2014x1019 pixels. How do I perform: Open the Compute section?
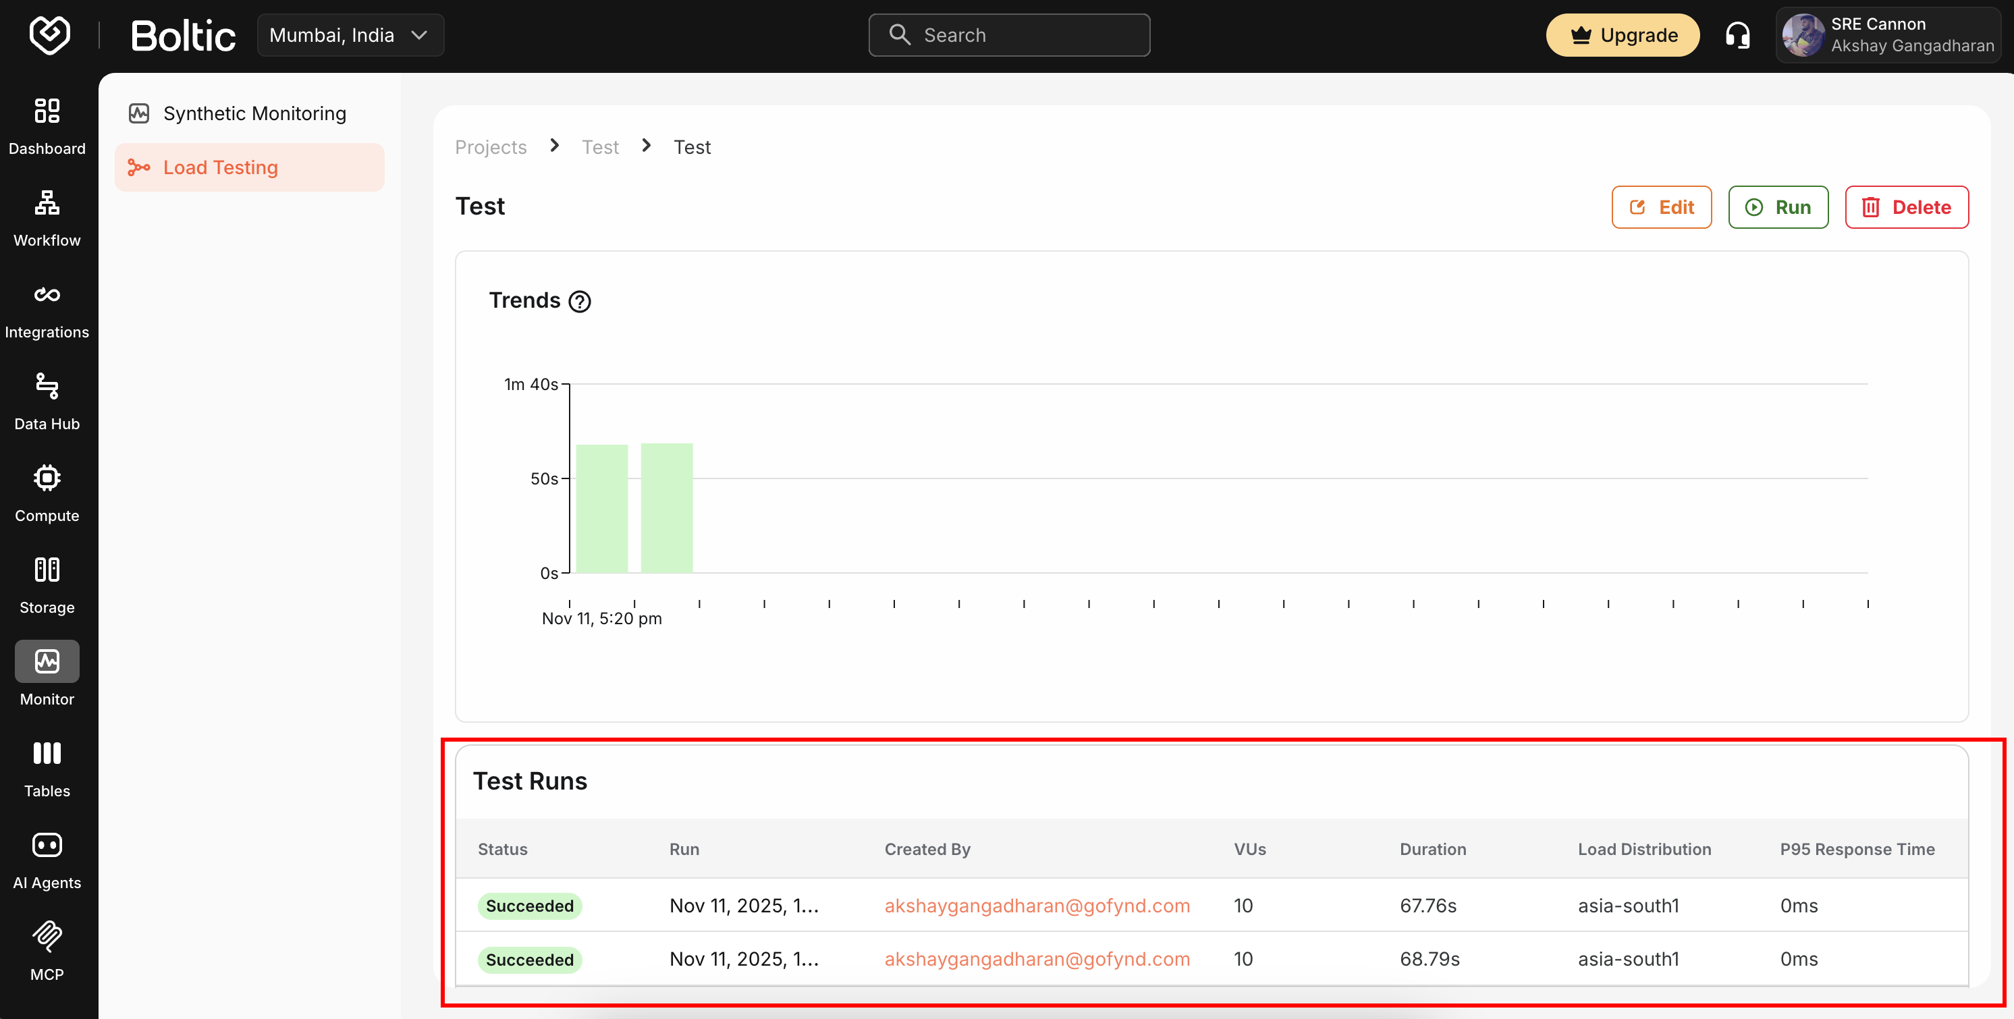47,491
